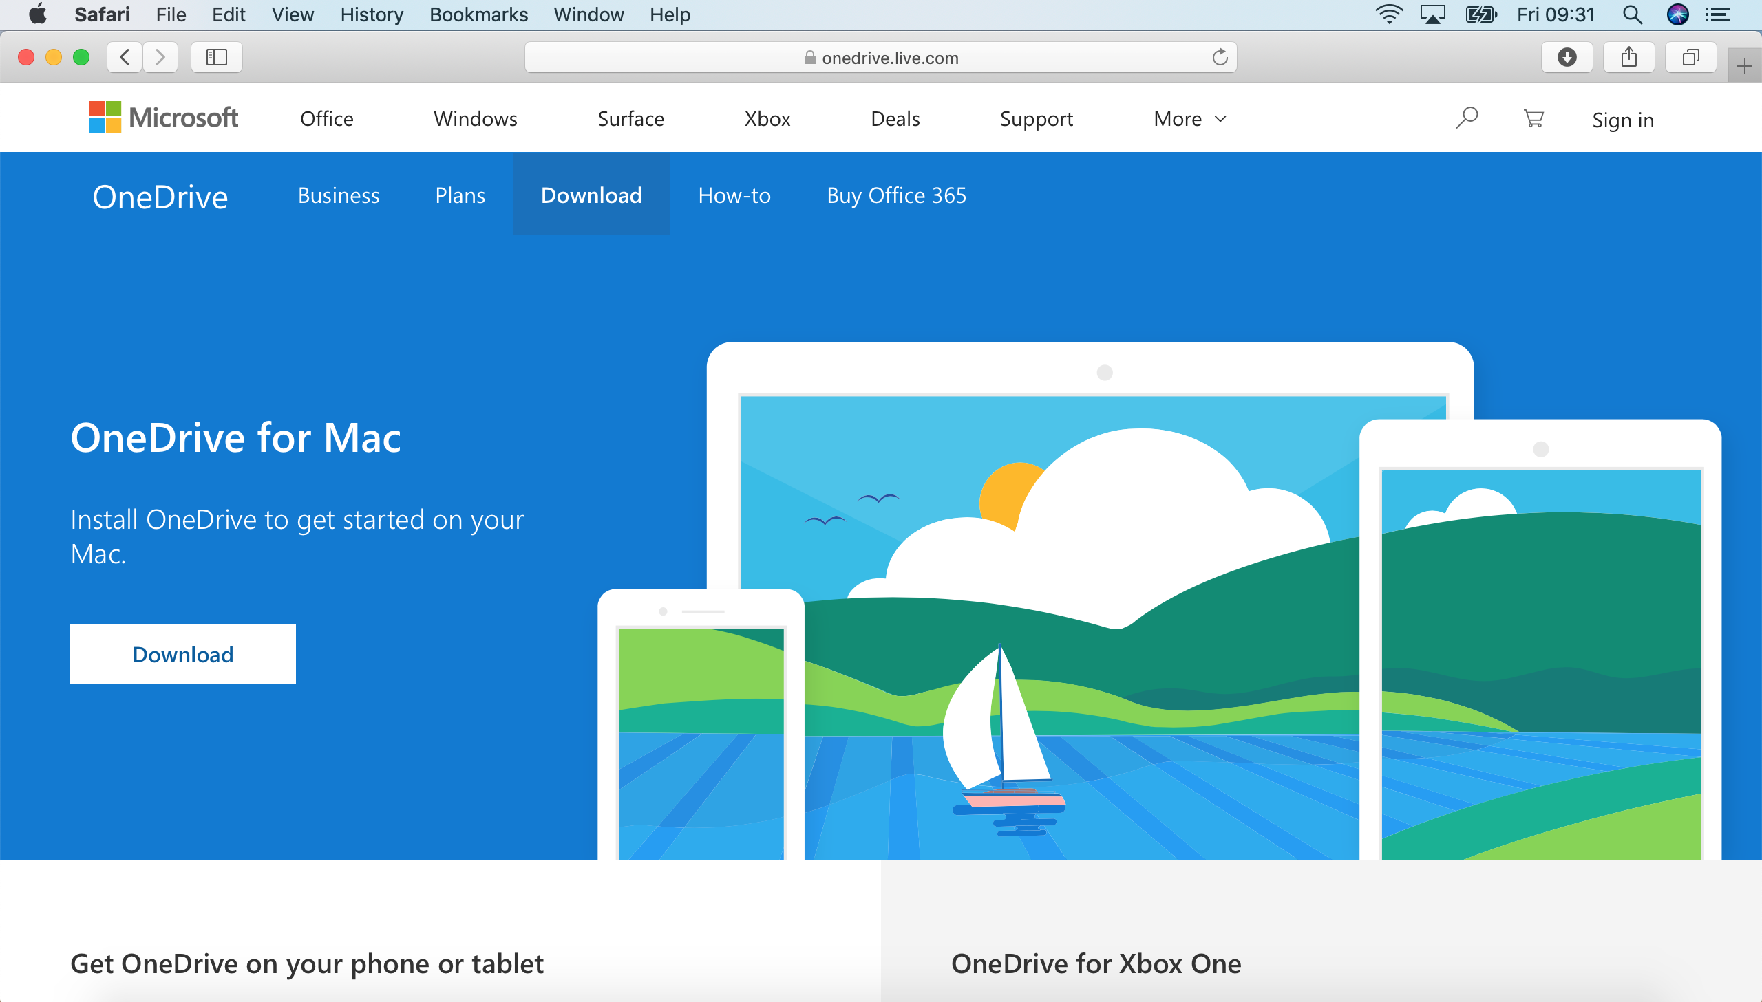This screenshot has height=1002, width=1762.
Task: Click the onedrive.live.com address field
Action: (880, 58)
